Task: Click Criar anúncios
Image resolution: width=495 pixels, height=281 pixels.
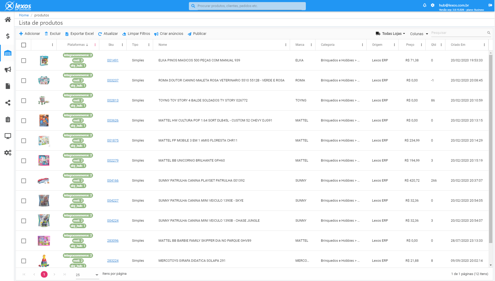Action: [x=169, y=34]
